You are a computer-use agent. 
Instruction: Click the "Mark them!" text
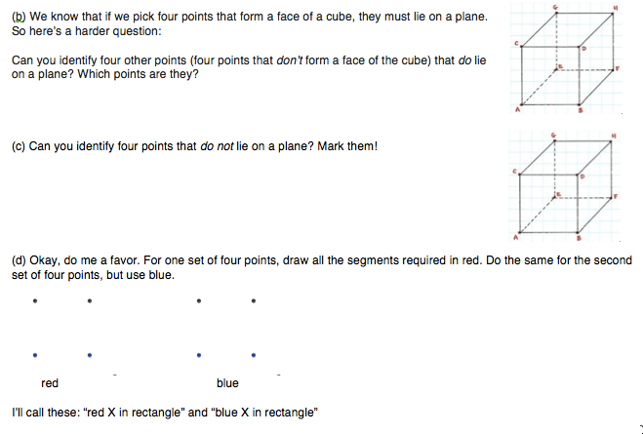coord(346,146)
